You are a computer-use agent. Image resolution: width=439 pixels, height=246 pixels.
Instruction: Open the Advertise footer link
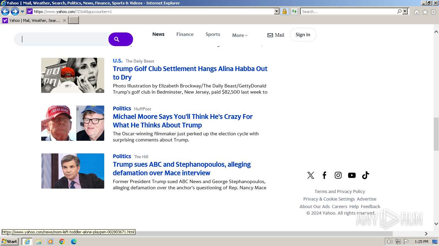(x=367, y=199)
